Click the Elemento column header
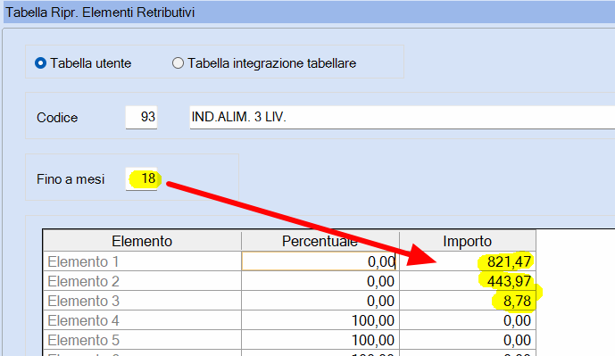Image resolution: width=615 pixels, height=356 pixels. point(142,241)
